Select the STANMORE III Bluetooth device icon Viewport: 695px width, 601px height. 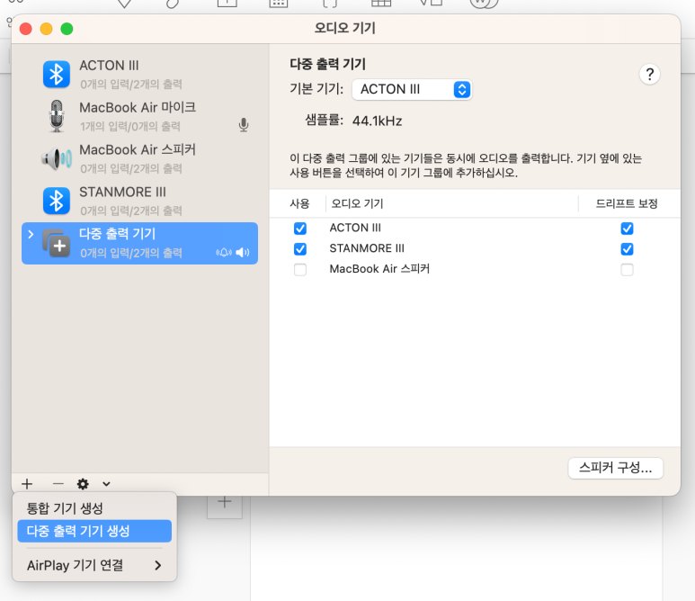coord(57,201)
